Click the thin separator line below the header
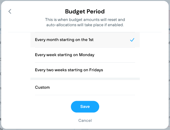 85,32
